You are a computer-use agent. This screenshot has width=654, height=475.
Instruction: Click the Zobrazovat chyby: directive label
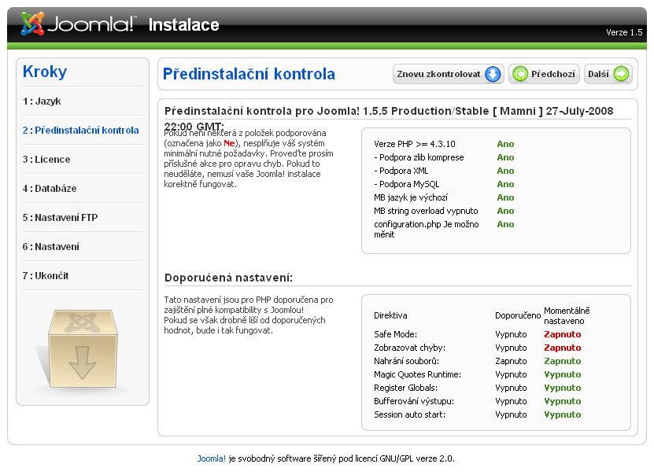(409, 348)
